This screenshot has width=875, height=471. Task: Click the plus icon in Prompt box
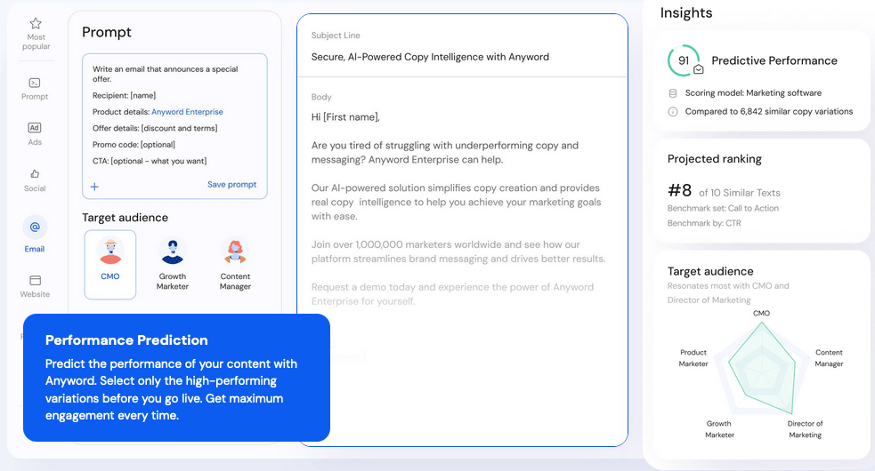[95, 187]
